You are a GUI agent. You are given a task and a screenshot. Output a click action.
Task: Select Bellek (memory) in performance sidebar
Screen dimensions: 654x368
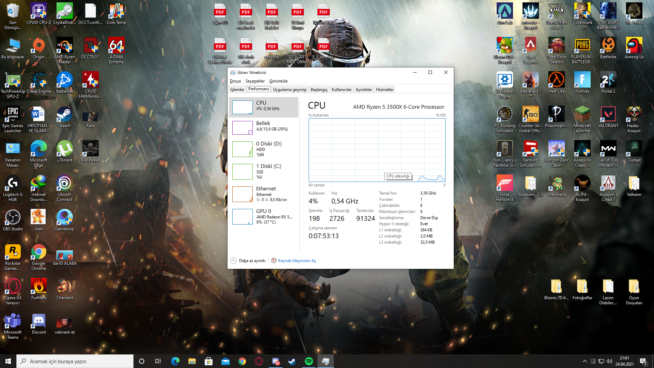264,128
